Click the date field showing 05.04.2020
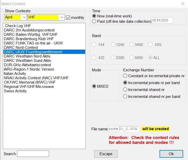 tap(162, 20)
